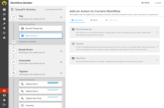This screenshot has width=164, height=108.
Task: Select the Checklist step under Tighten
Action: 41,105
